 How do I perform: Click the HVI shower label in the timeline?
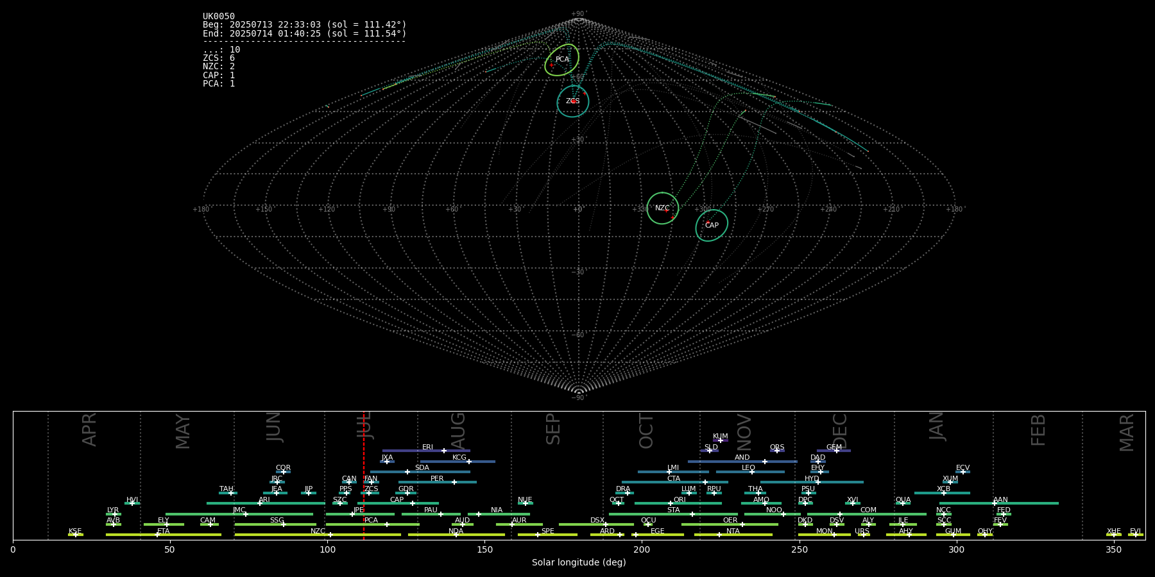point(132,500)
